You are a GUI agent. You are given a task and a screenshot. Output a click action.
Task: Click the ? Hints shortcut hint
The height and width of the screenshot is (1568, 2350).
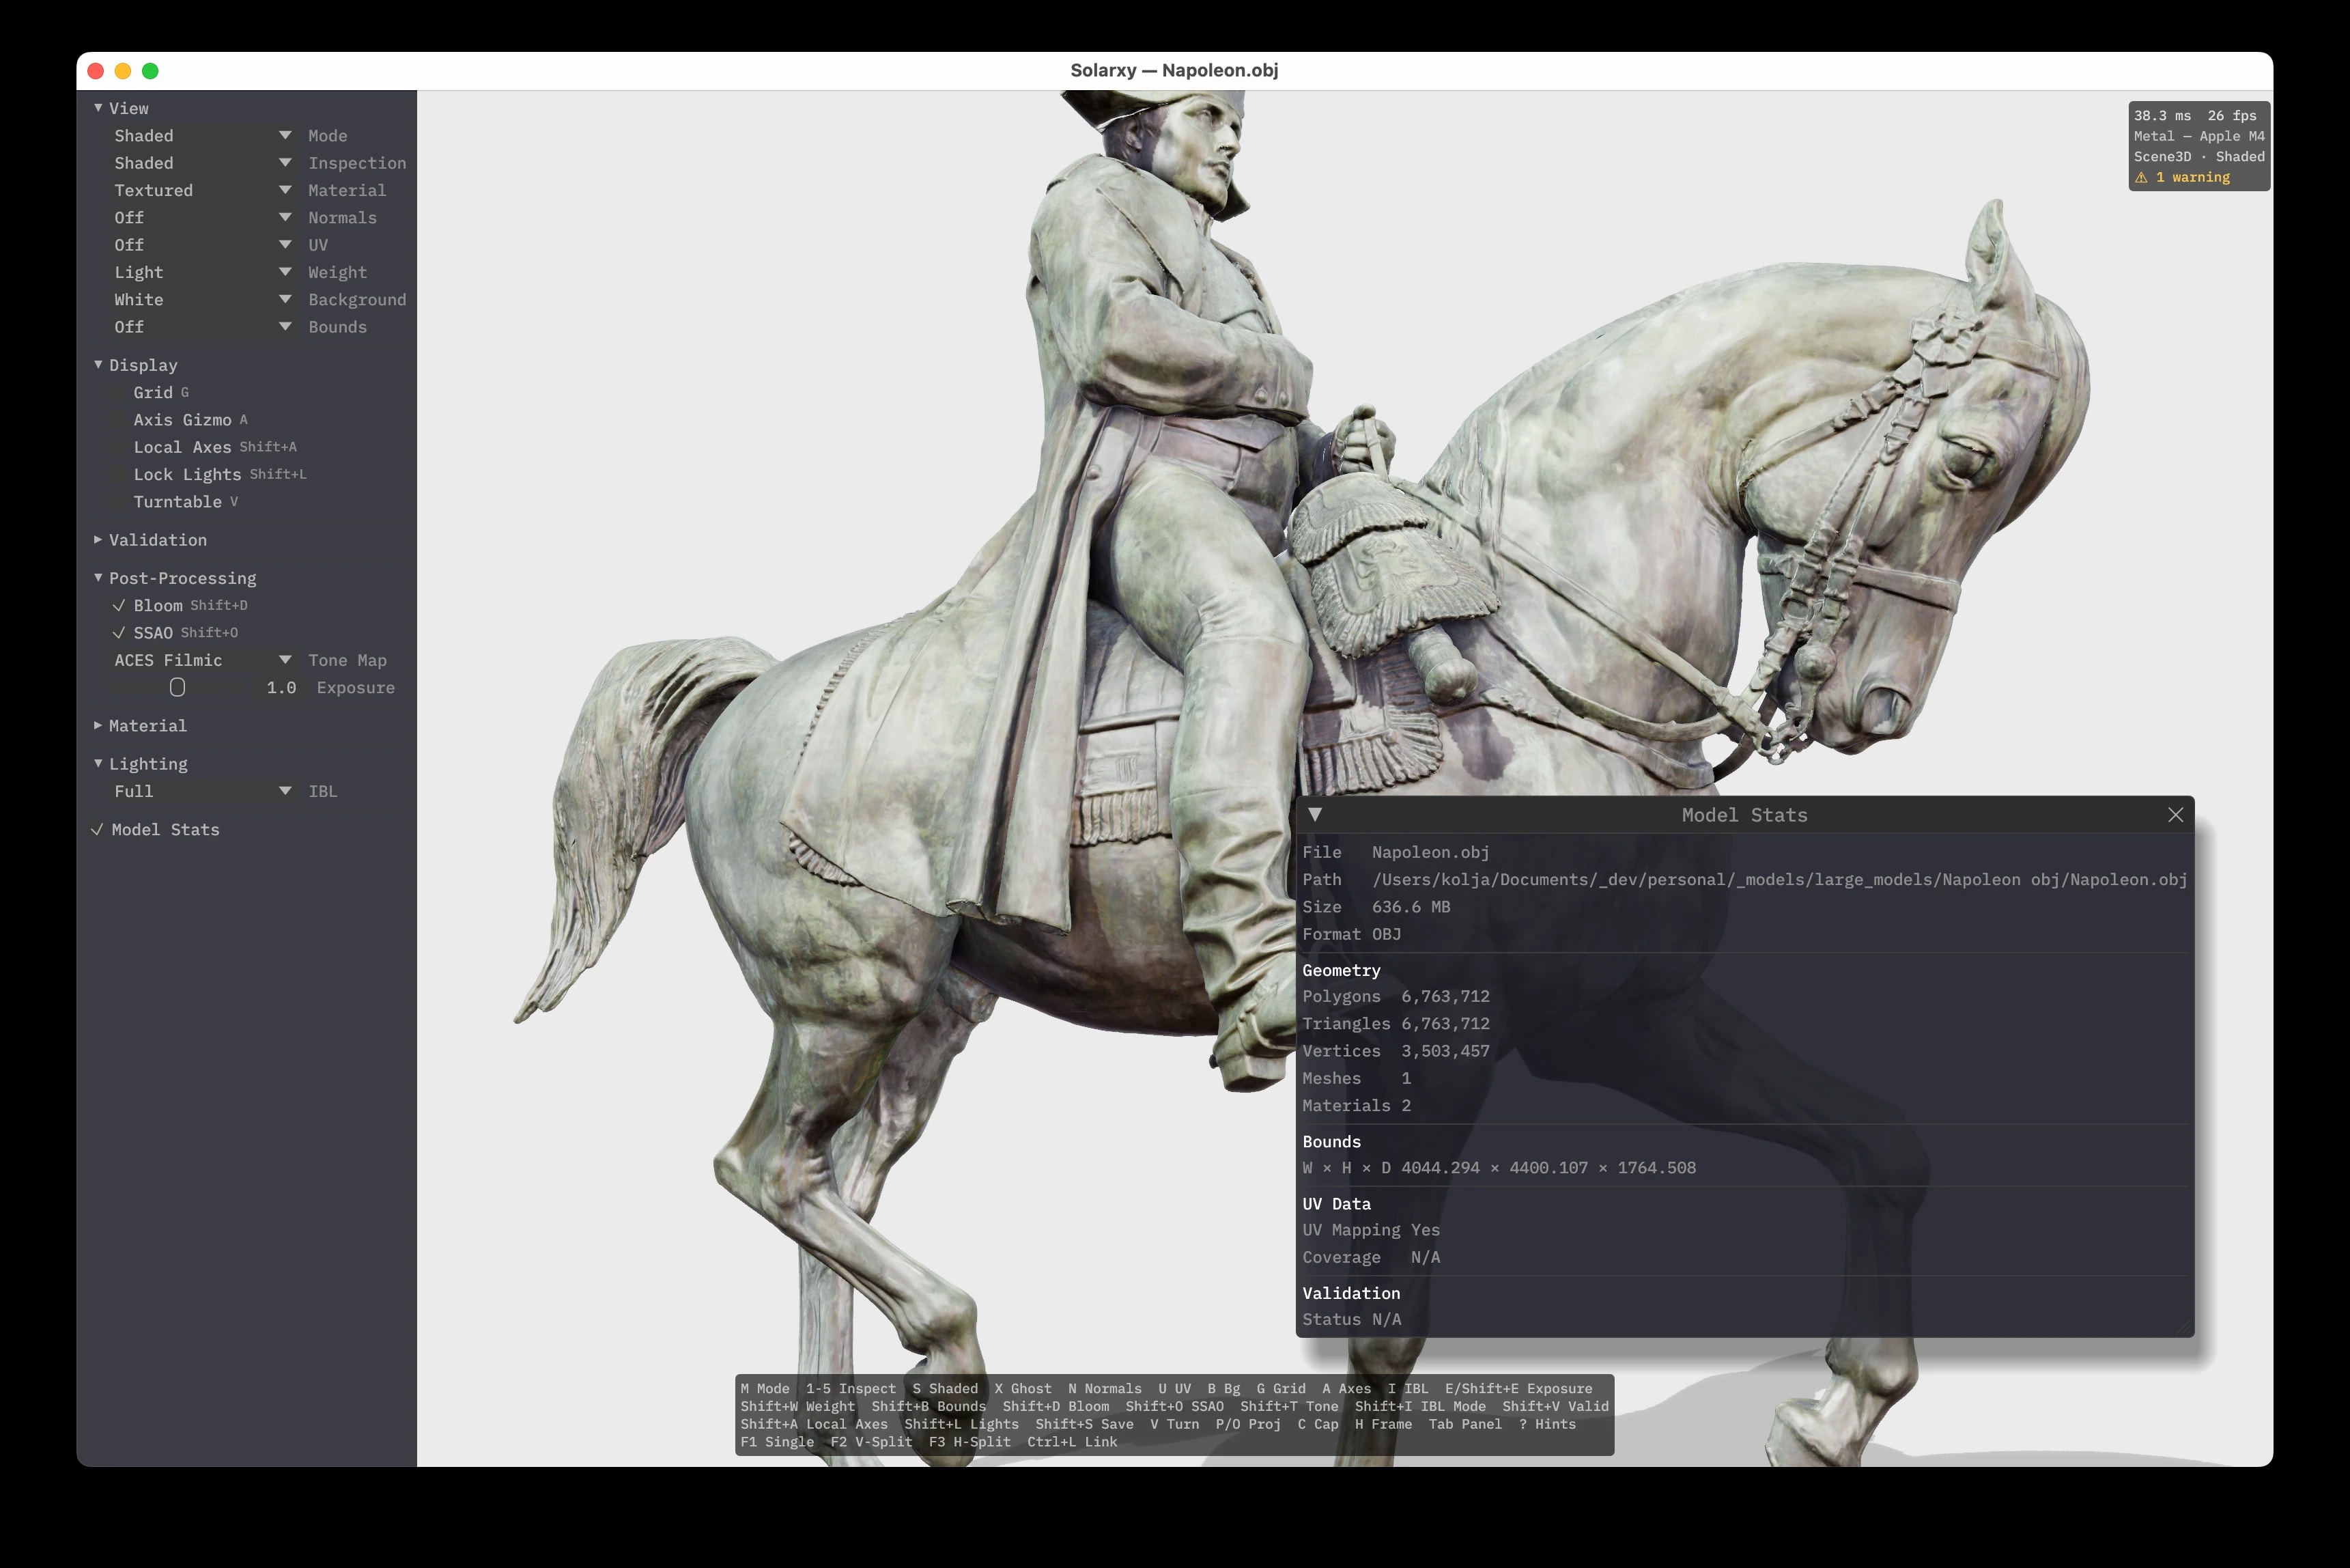pyautogui.click(x=1547, y=1425)
